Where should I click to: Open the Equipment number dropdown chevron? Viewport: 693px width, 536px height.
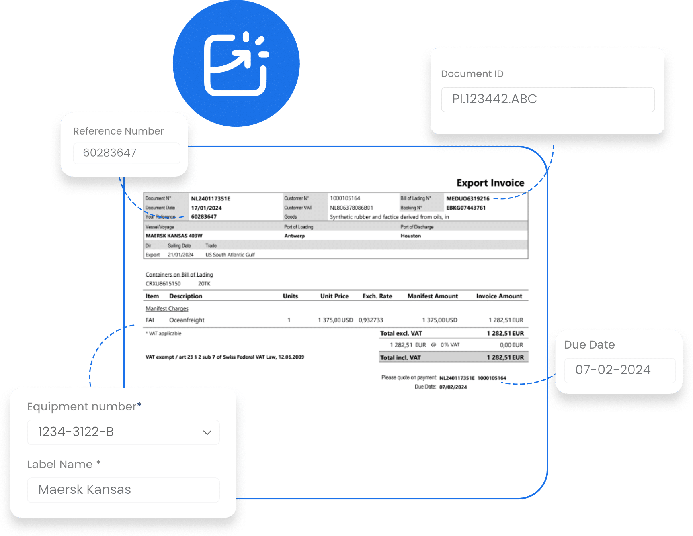pyautogui.click(x=207, y=432)
